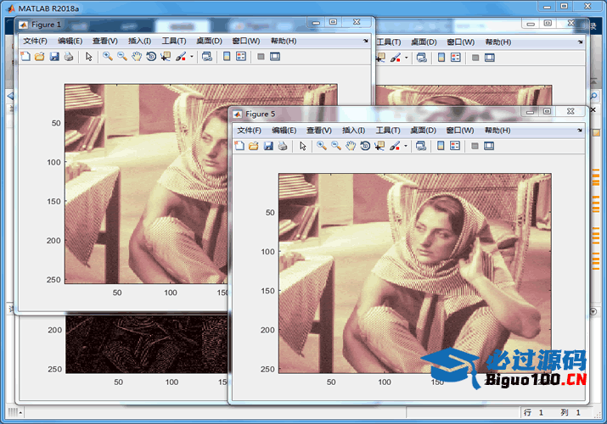Insert legend in background figure window toolbar
The height and width of the screenshot is (424, 607).
(456, 58)
